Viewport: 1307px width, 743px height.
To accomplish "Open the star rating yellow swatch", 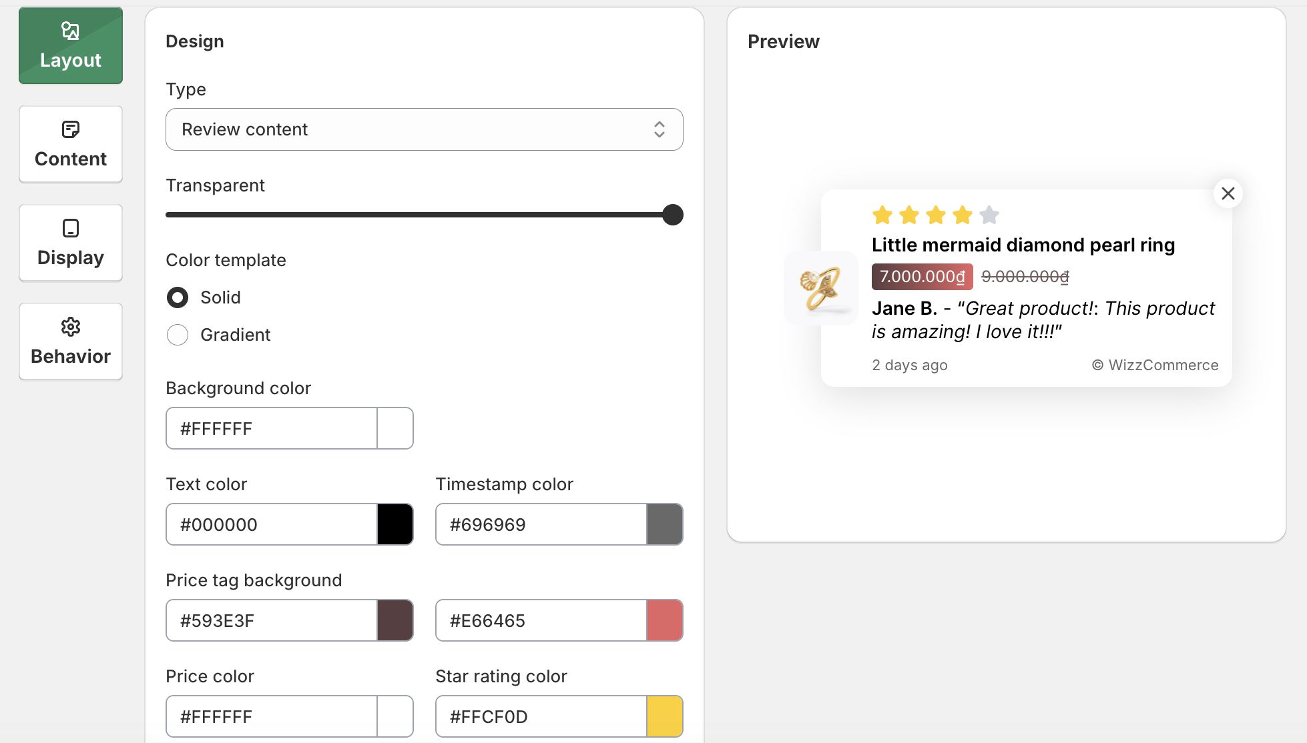I will click(x=665, y=716).
